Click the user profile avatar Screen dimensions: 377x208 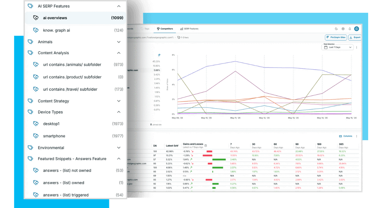coord(357,29)
